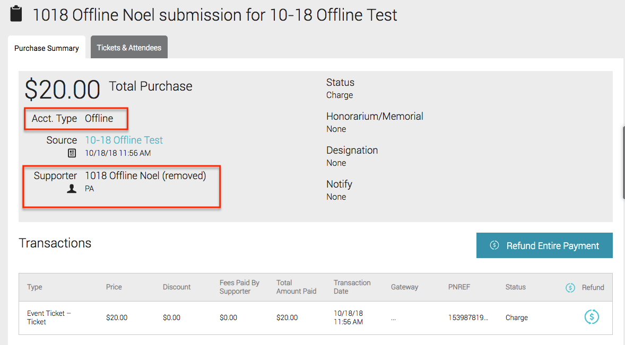The image size is (625, 345).
Task: Click the form icon under Source
Action: click(72, 153)
